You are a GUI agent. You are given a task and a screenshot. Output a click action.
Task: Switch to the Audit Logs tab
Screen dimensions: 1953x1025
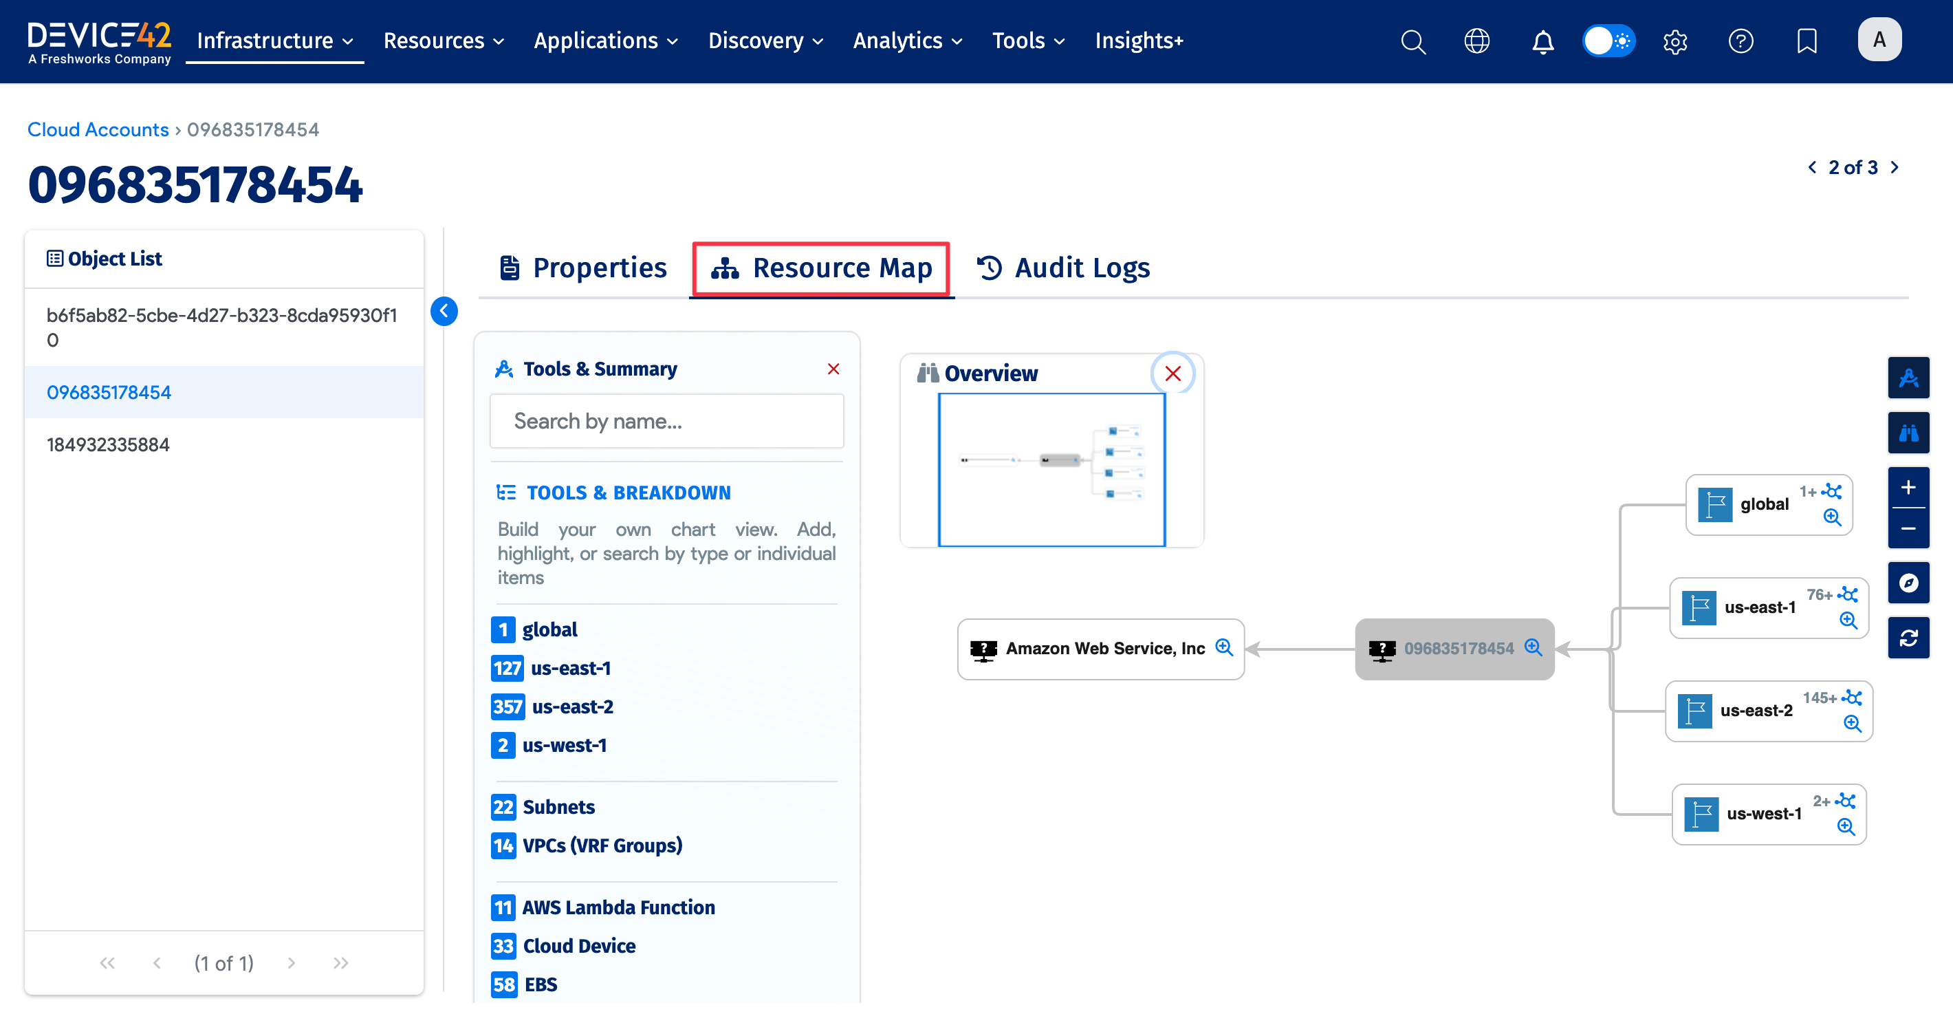tap(1063, 268)
